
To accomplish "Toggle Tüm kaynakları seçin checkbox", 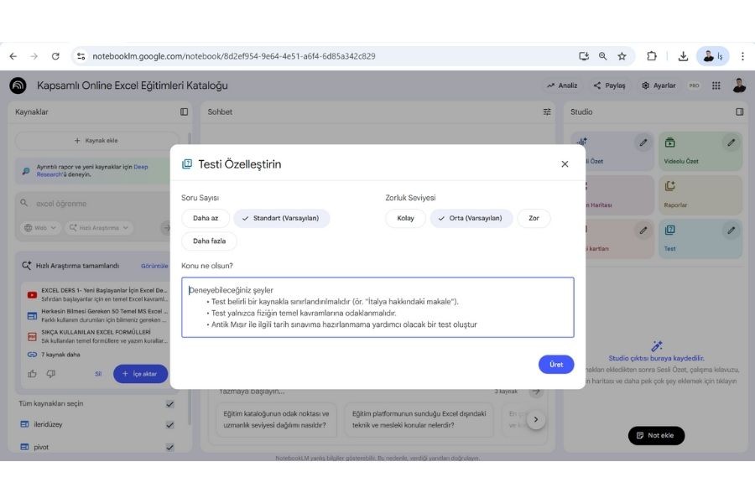I will pos(170,403).
